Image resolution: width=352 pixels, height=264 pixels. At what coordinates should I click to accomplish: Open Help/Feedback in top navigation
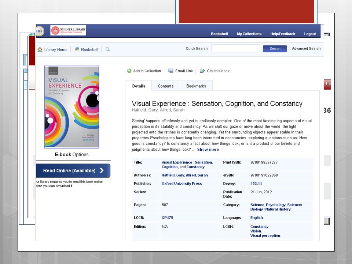pos(283,34)
